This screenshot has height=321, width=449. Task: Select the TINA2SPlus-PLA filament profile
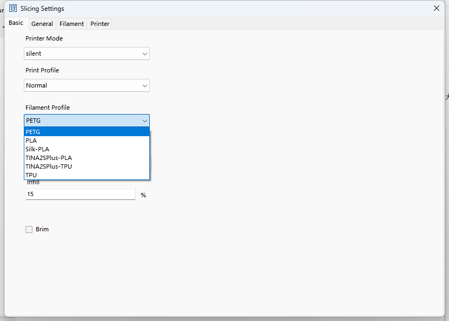coord(87,158)
